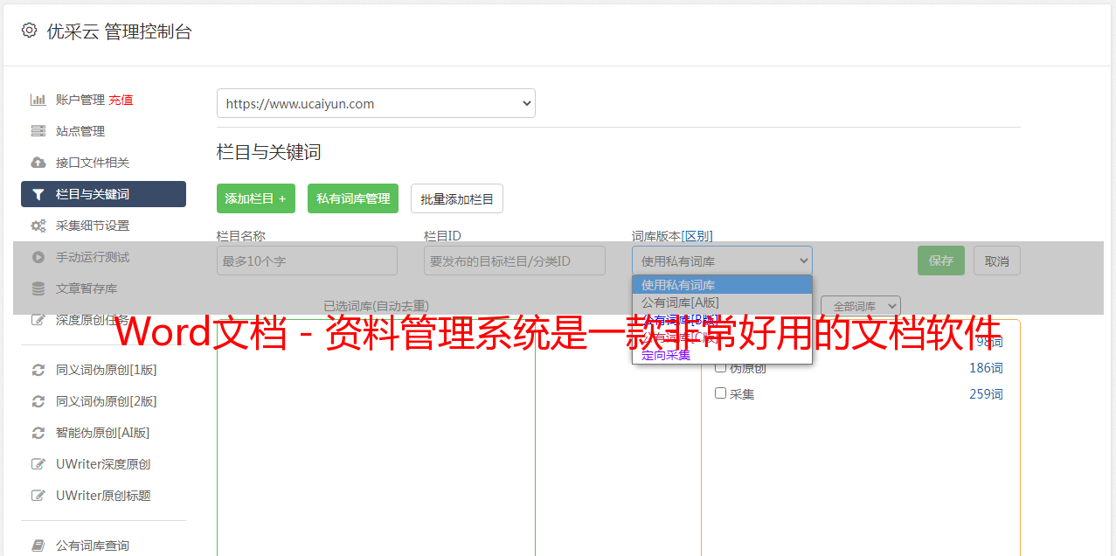Click the gear icon beside 优采云 管理控制台
The width and height of the screenshot is (1116, 556).
29,31
